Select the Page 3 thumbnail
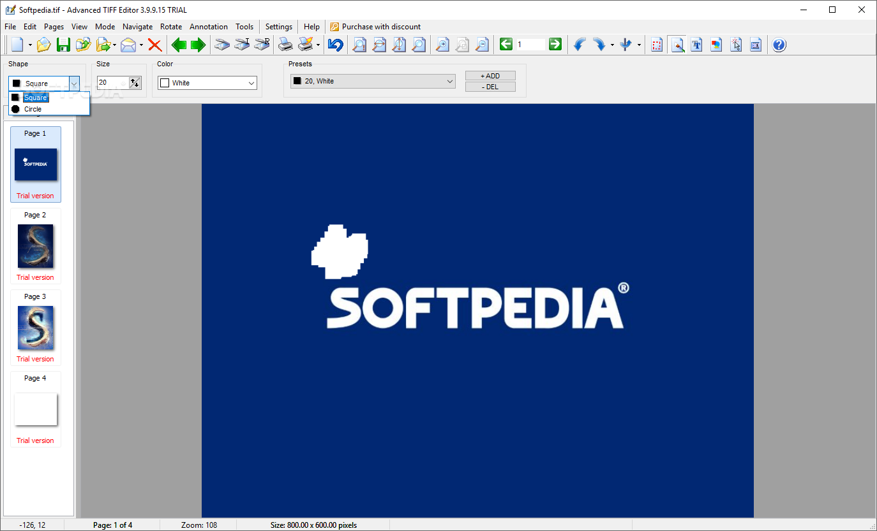Screen dimensions: 877x531 [36, 328]
